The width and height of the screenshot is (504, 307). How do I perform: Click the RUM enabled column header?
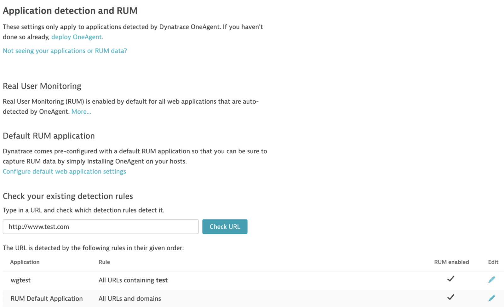tap(451, 262)
